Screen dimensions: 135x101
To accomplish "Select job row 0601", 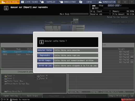I will (17, 52).
